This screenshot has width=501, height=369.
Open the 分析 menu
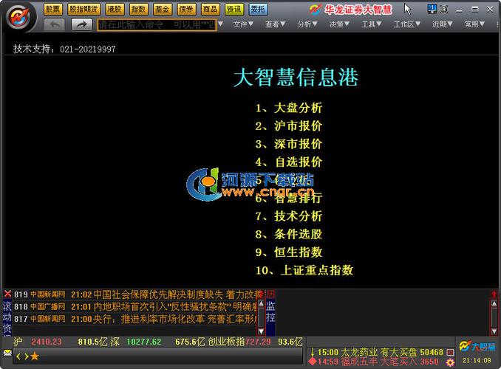[307, 24]
